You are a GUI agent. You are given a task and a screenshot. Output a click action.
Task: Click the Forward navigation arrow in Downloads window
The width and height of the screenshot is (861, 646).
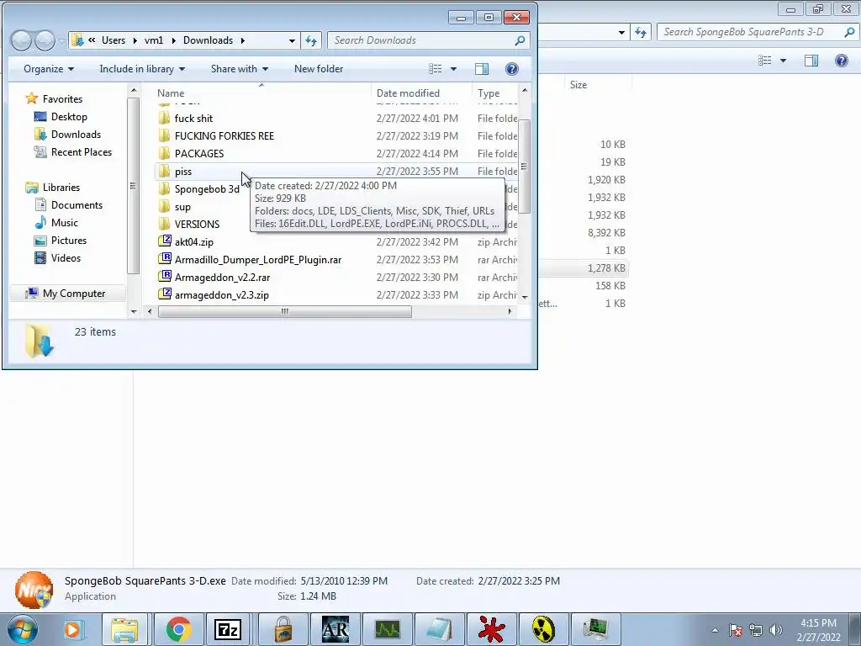click(45, 40)
